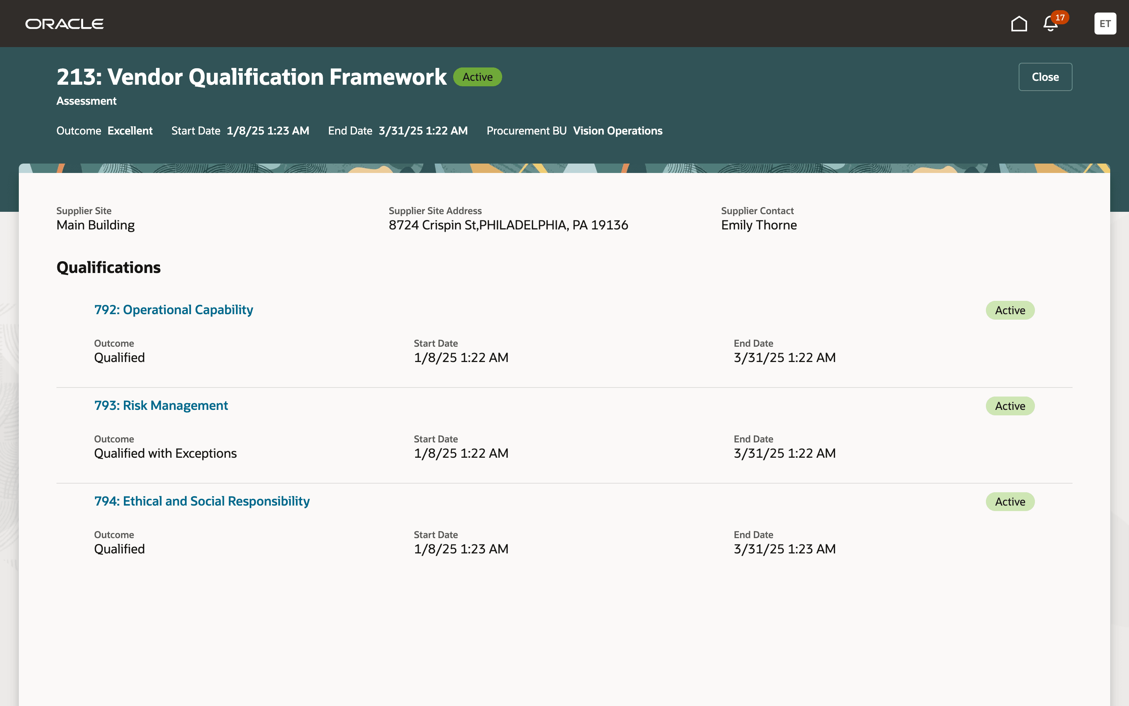
Task: Click the Main Building supplier site value
Action: (x=96, y=225)
